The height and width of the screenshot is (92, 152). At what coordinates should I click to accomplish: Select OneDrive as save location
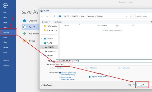pos(33,21)
